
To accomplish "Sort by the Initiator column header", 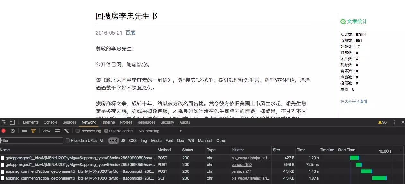I will (251, 150).
